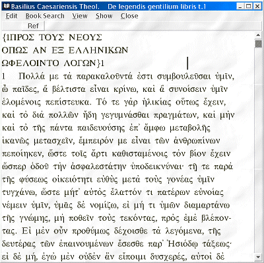
Task: Click the word 'παιδευούσης'
Action: [101, 128]
